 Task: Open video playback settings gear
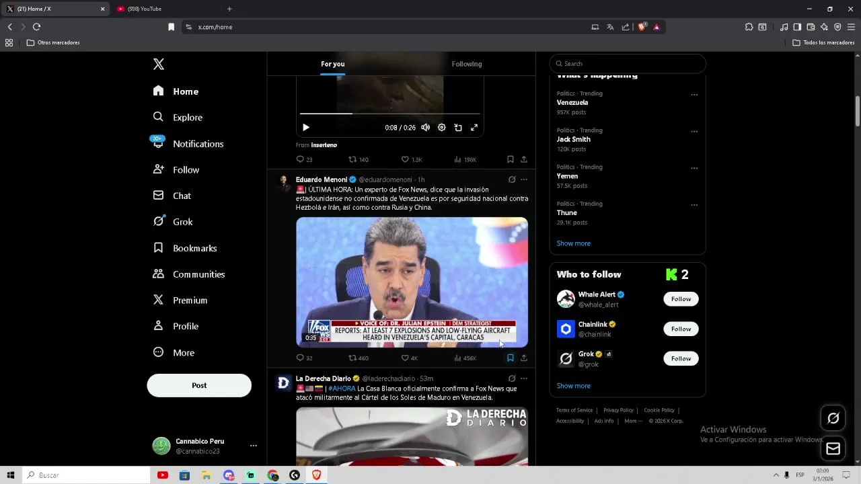441,127
